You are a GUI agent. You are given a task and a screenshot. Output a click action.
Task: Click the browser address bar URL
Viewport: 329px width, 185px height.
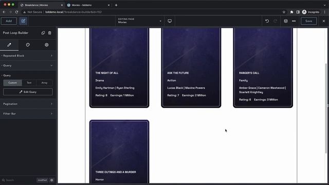pyautogui.click(x=74, y=12)
